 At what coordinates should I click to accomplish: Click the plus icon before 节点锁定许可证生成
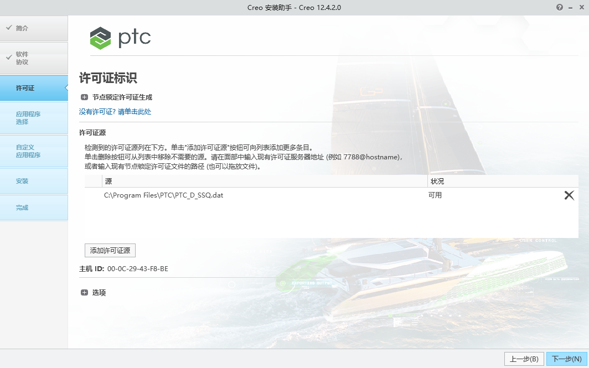tap(84, 97)
